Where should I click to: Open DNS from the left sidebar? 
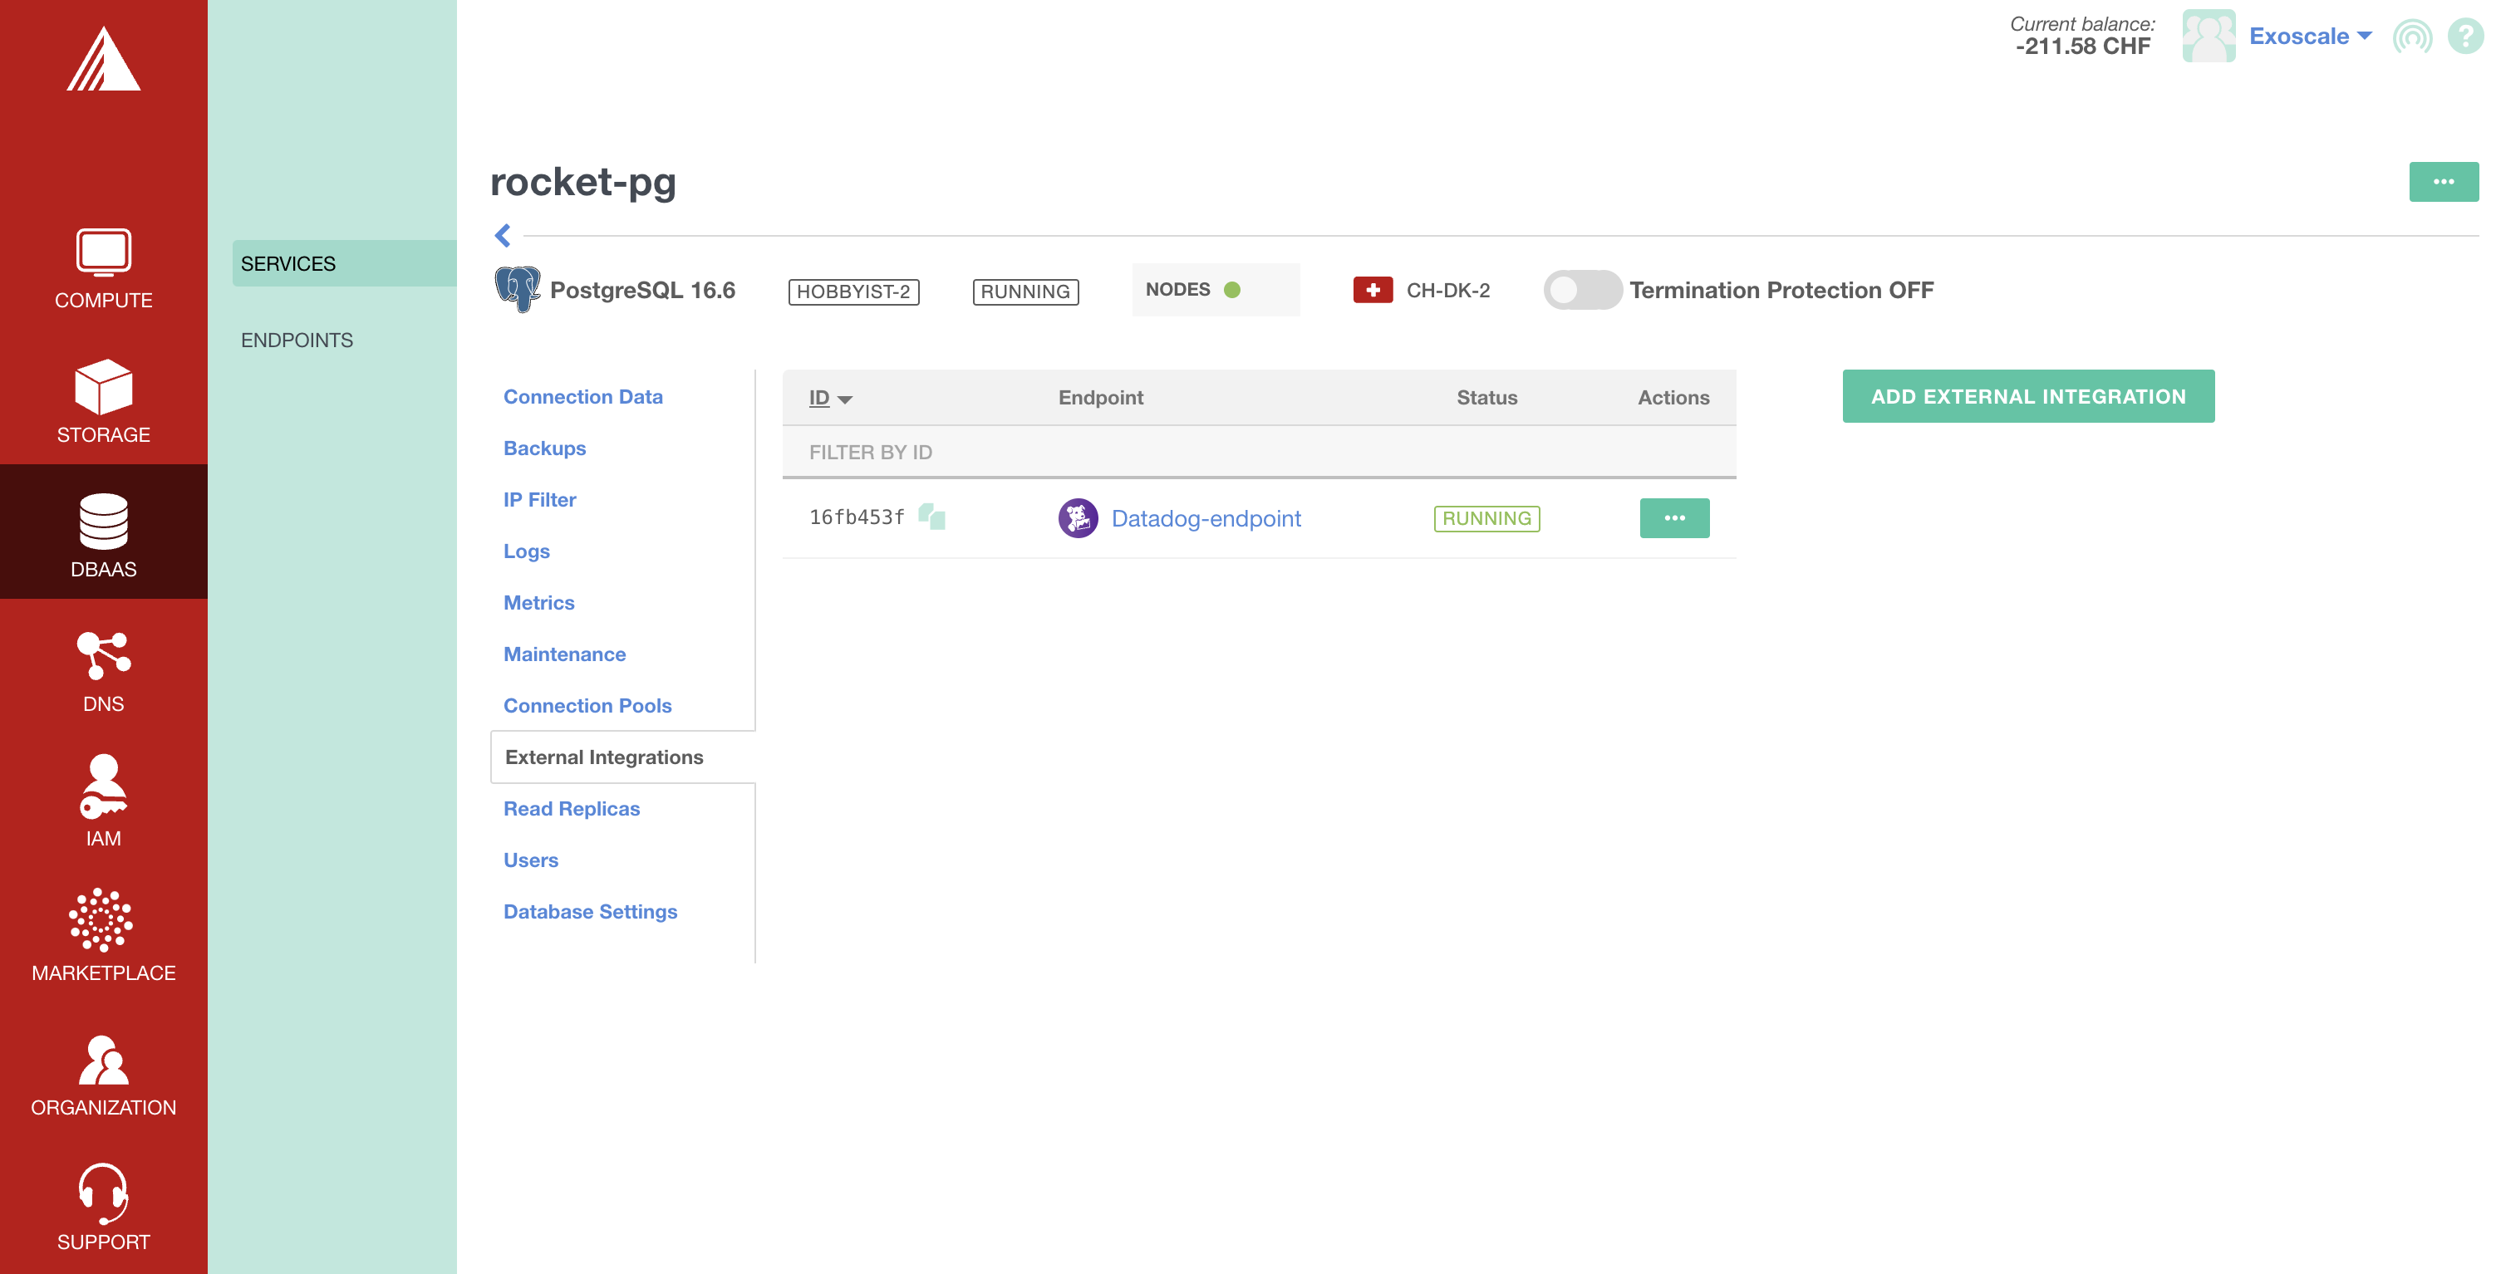pyautogui.click(x=103, y=669)
